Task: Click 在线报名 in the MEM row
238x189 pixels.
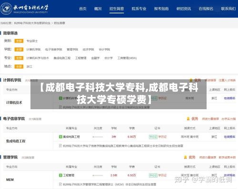Action: [229, 175]
